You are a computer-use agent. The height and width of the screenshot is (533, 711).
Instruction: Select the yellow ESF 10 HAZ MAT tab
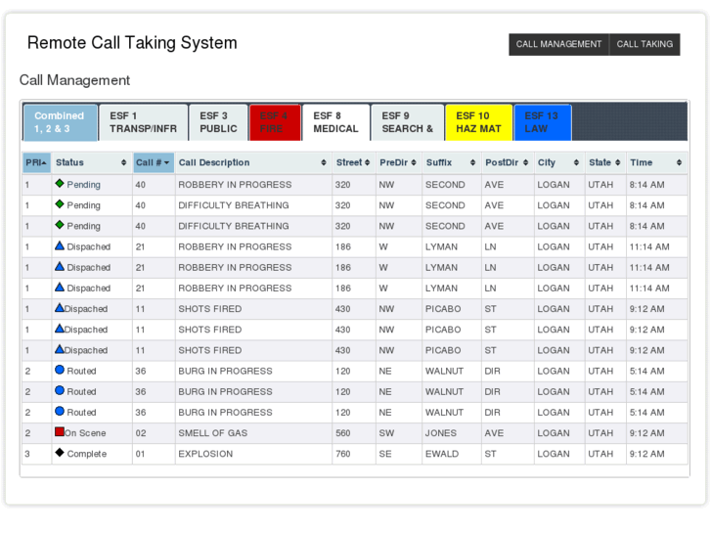coord(477,122)
